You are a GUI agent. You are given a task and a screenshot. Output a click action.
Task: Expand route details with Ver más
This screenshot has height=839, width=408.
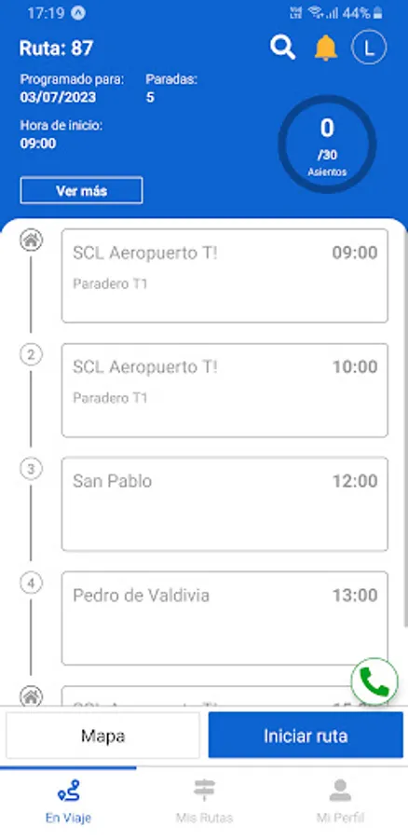81,190
